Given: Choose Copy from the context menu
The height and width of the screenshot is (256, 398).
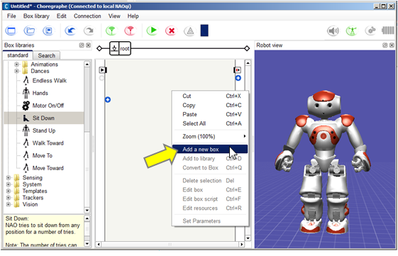Looking at the screenshot, I should (210, 105).
